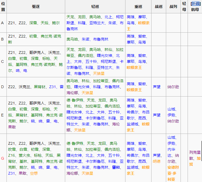Viewport: 202px width, 182px height.
Task: Open 纳尔逊 link in row D
Action: coord(173,87)
